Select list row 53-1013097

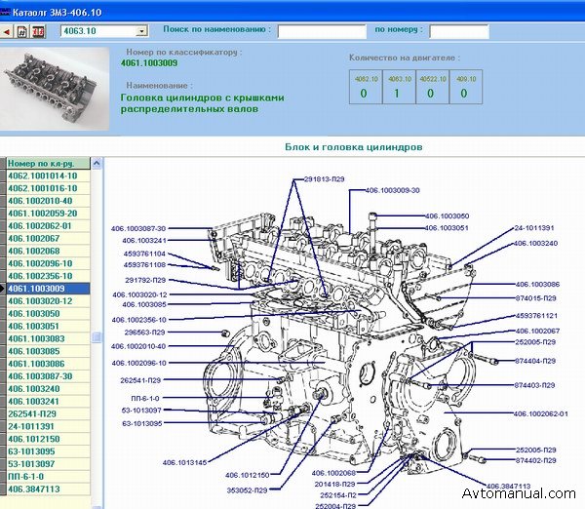pyautogui.click(x=48, y=464)
